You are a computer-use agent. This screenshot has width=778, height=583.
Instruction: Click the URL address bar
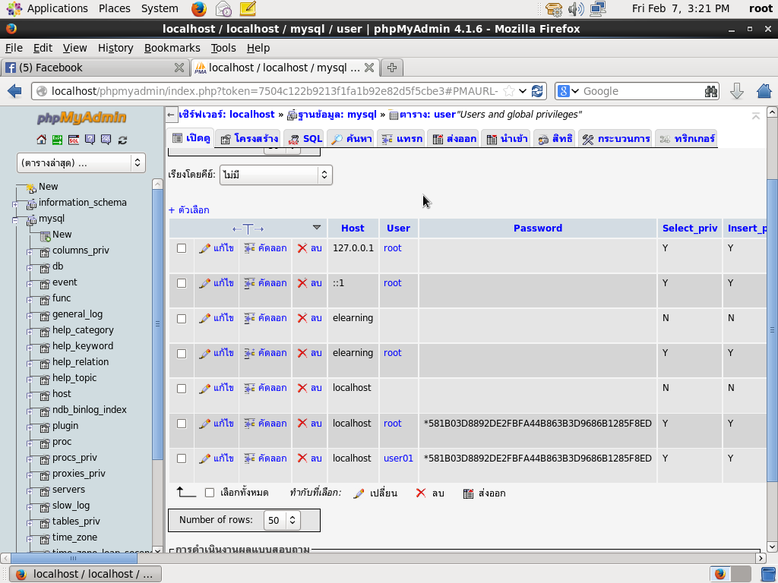point(274,91)
